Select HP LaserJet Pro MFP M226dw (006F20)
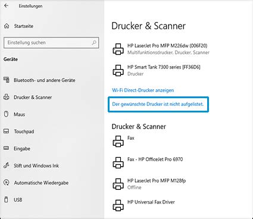 (167, 46)
